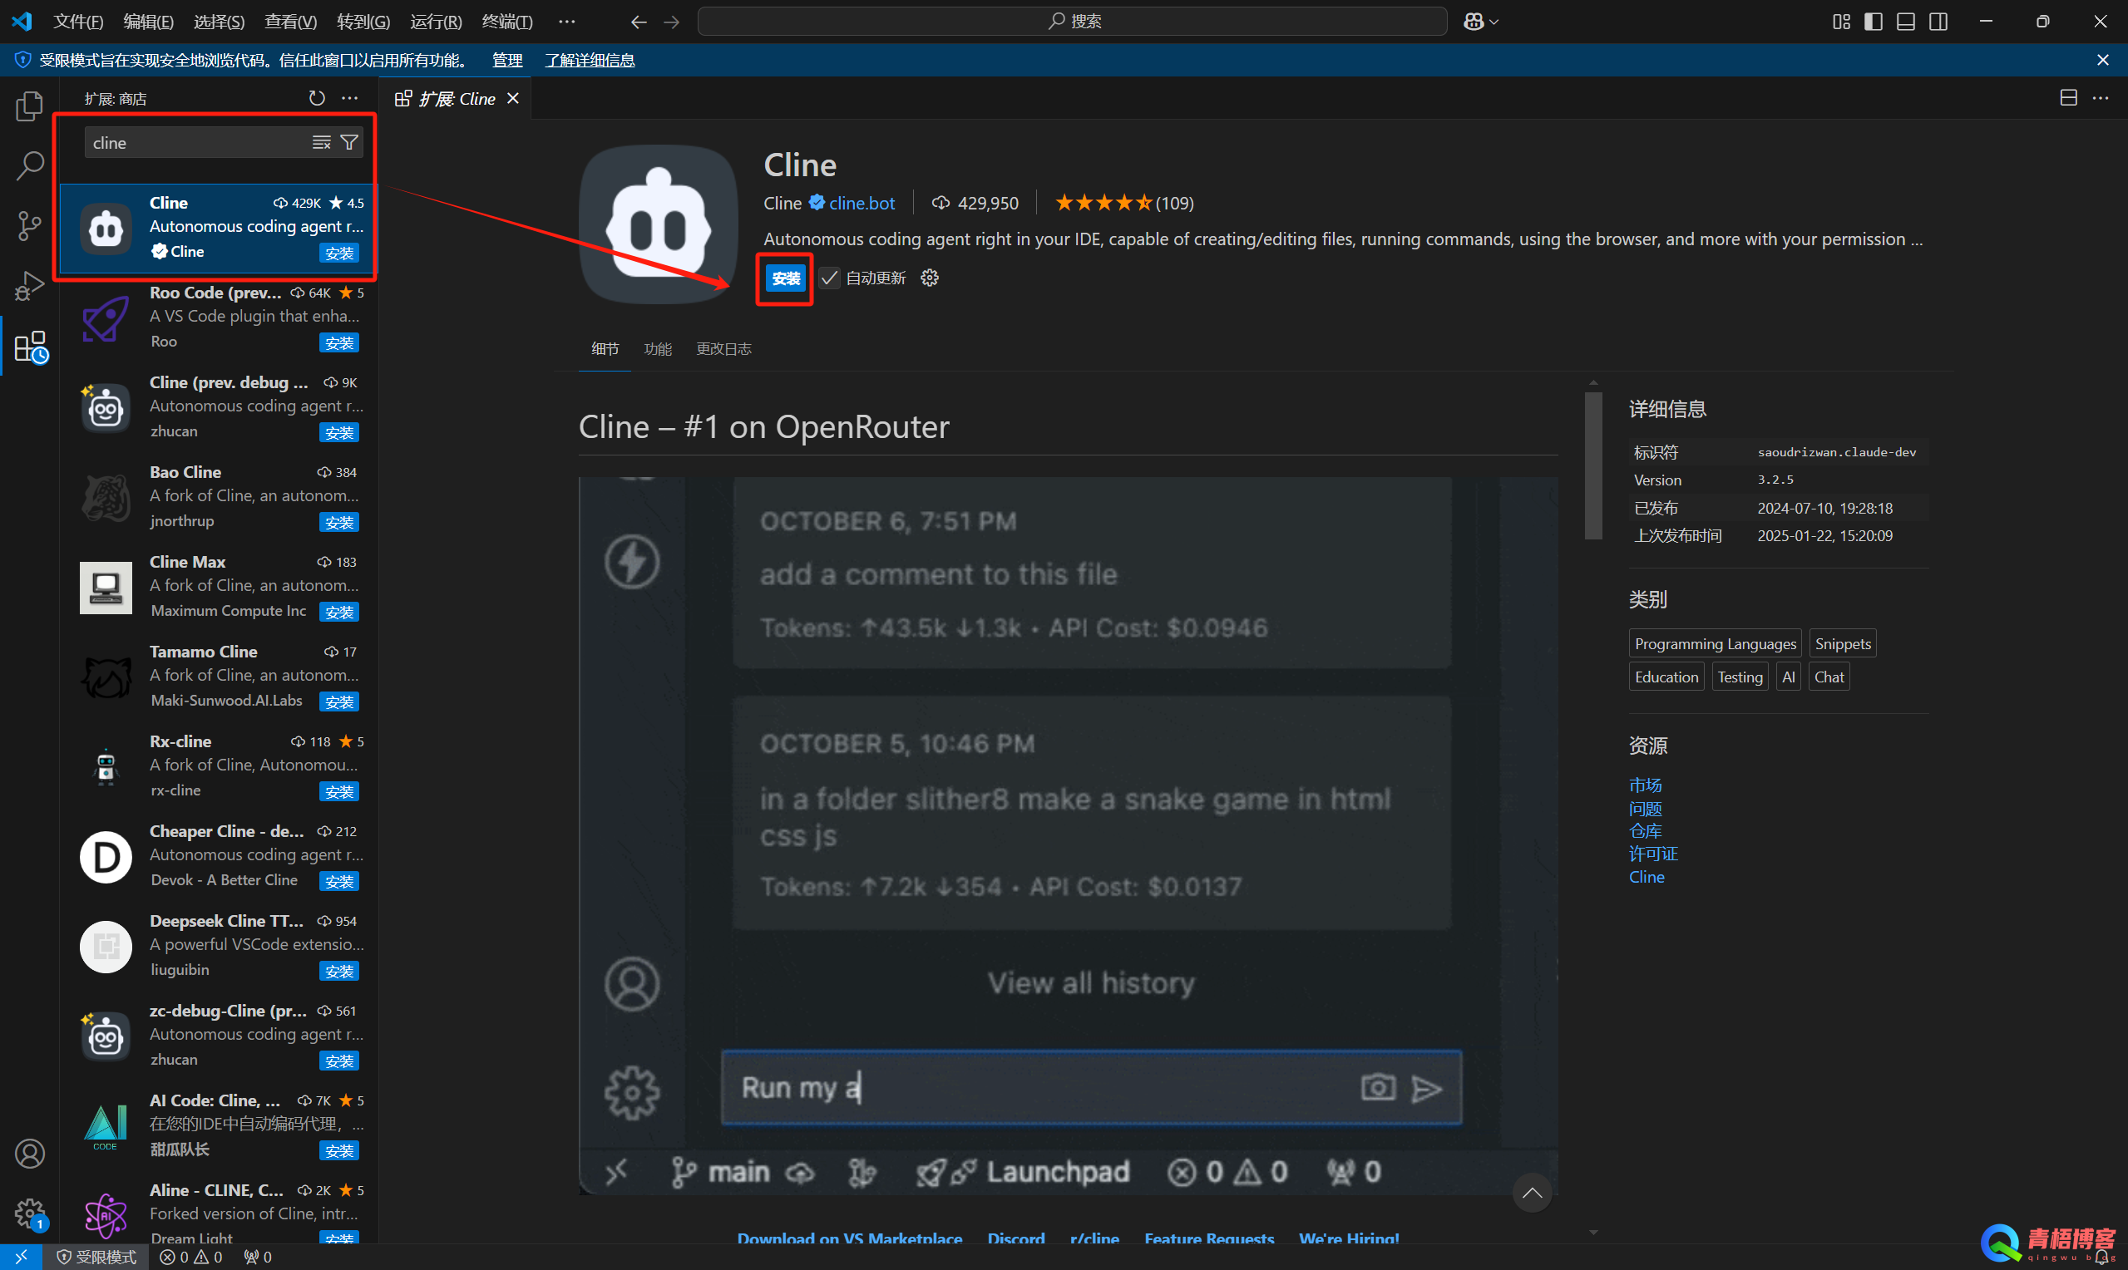Click 受限模式 in the status bar

coord(96,1258)
